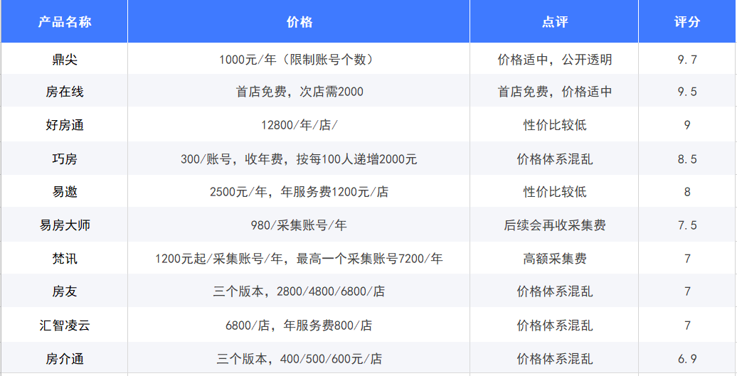This screenshot has height=376, width=737.
Task: Select the product name cell 房在线
Action: (x=65, y=92)
